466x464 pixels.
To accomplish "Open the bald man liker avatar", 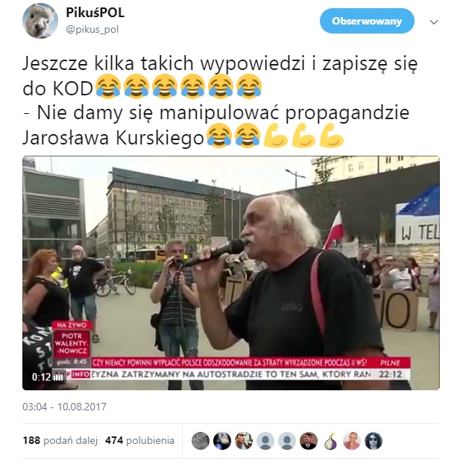I will point(352,441).
